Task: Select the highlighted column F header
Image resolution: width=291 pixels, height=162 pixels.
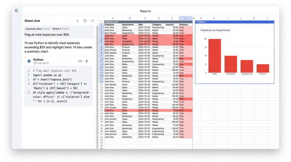Action: click(185, 18)
